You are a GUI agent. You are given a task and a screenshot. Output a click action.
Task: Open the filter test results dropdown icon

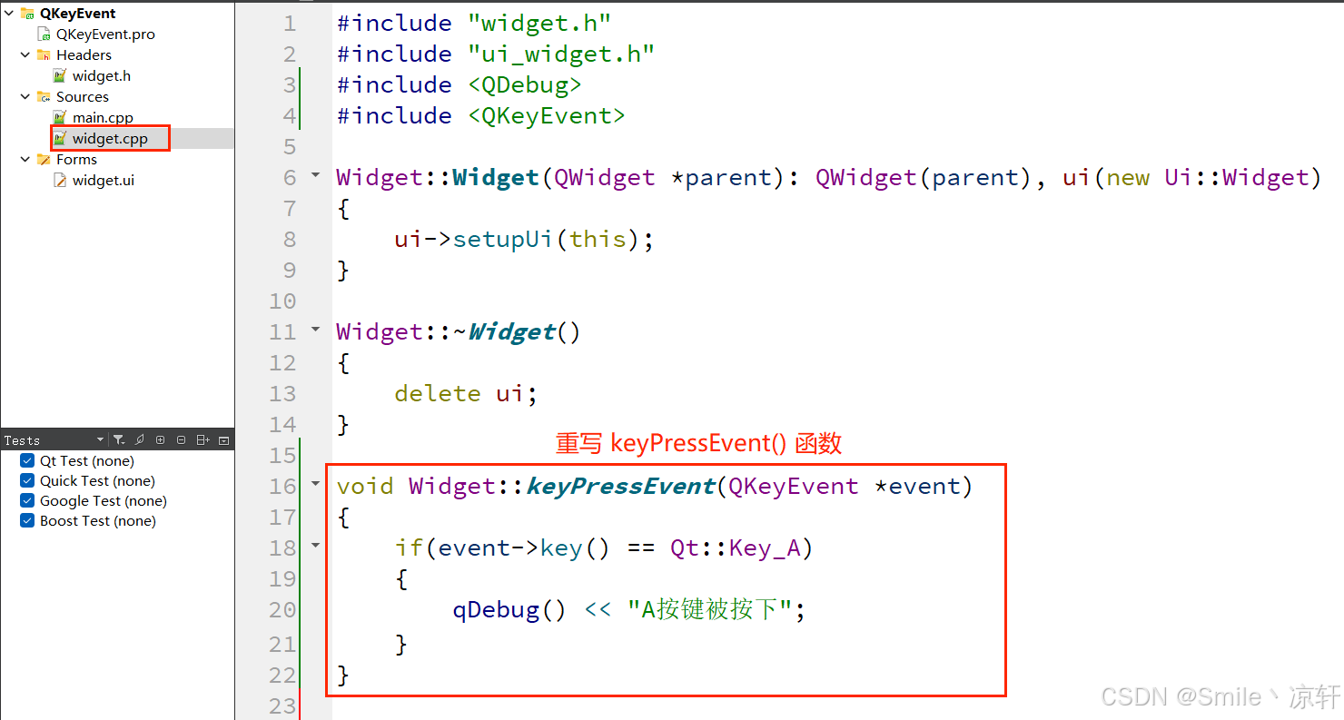click(119, 439)
